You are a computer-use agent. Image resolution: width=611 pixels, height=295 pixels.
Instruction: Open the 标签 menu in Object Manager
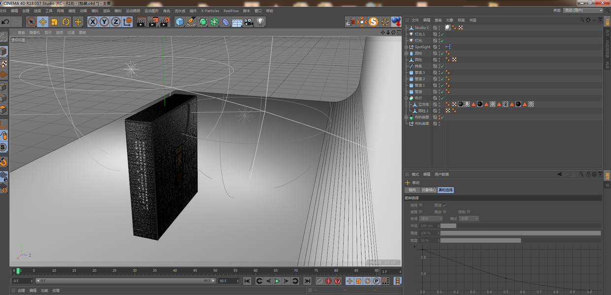461,20
